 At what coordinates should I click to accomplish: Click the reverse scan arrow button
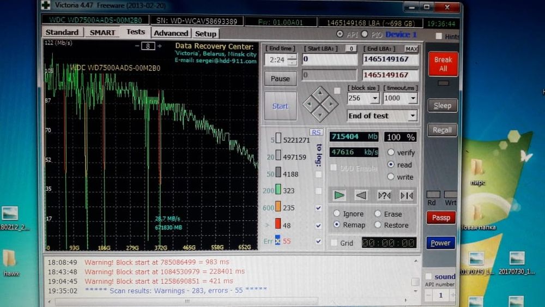pos(361,195)
